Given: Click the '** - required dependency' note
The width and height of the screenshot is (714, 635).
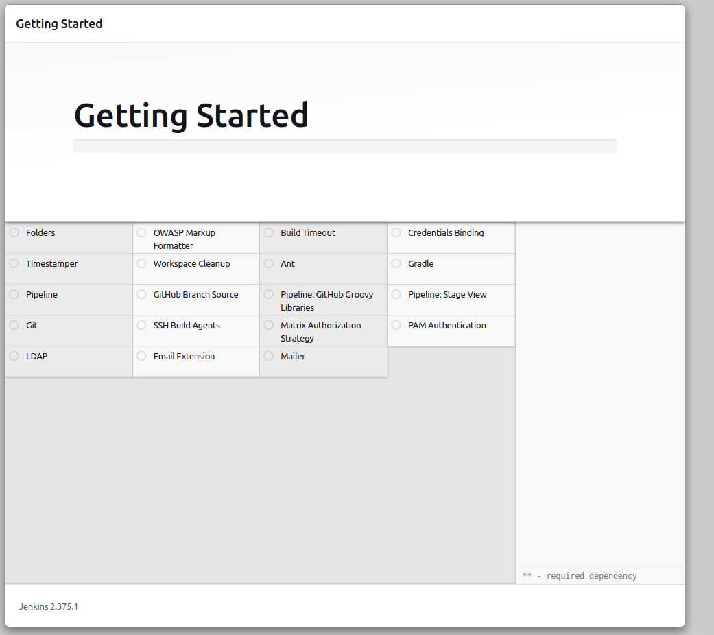Looking at the screenshot, I should click(580, 576).
